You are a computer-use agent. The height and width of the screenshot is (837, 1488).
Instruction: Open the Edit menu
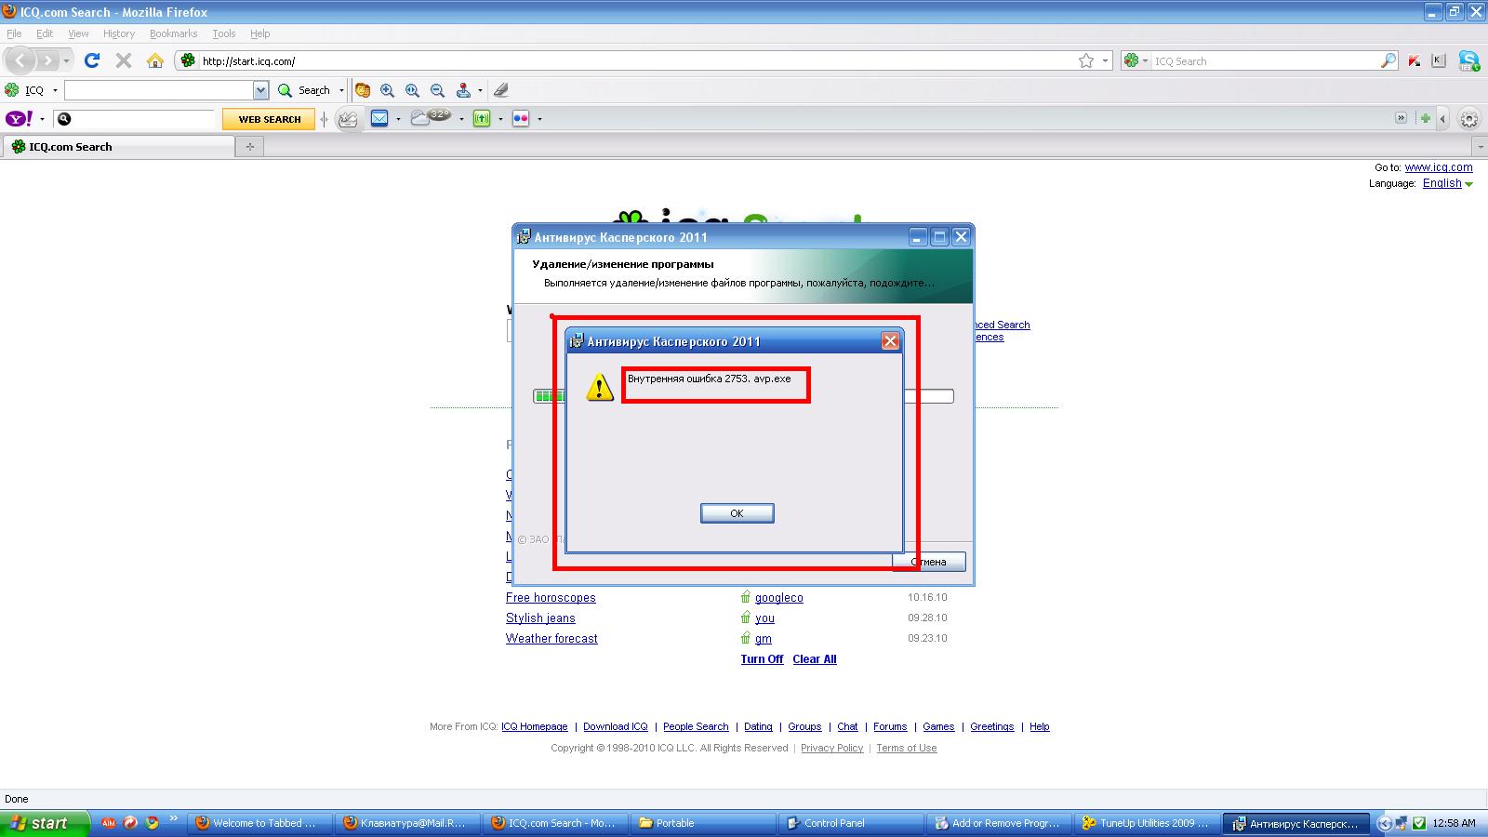[45, 33]
